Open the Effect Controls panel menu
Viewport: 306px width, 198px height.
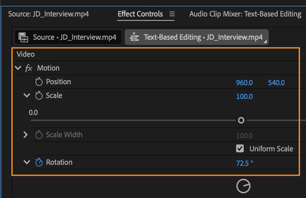172,14
